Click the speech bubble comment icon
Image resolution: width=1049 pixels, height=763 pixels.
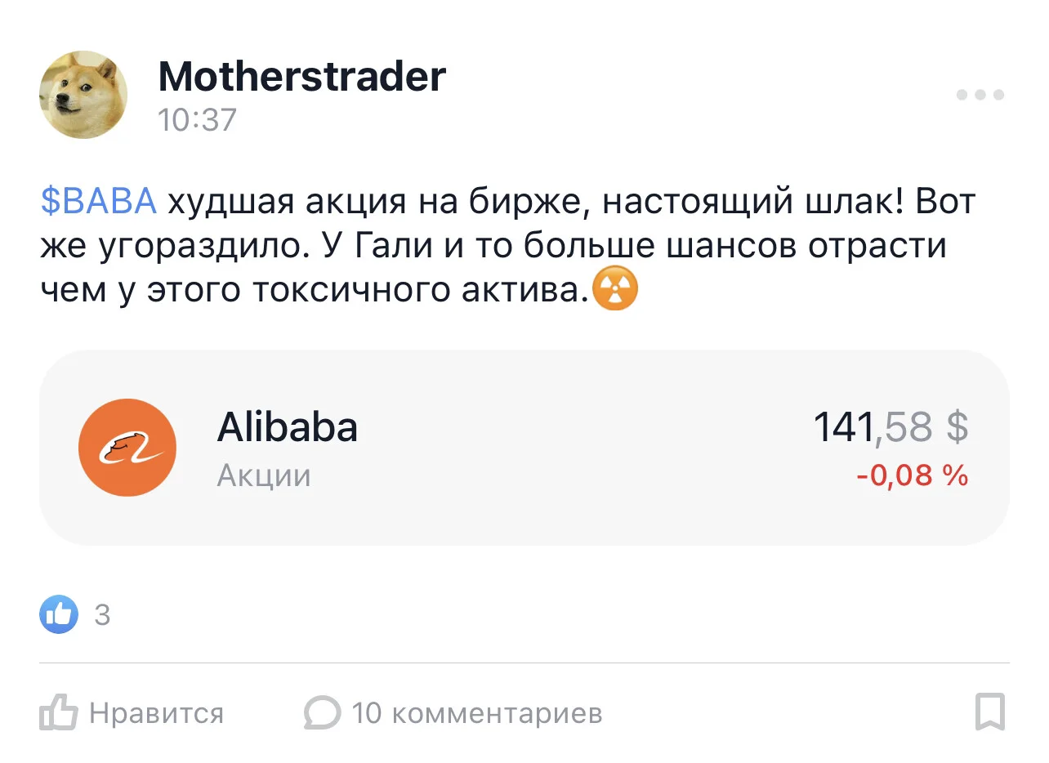(322, 713)
